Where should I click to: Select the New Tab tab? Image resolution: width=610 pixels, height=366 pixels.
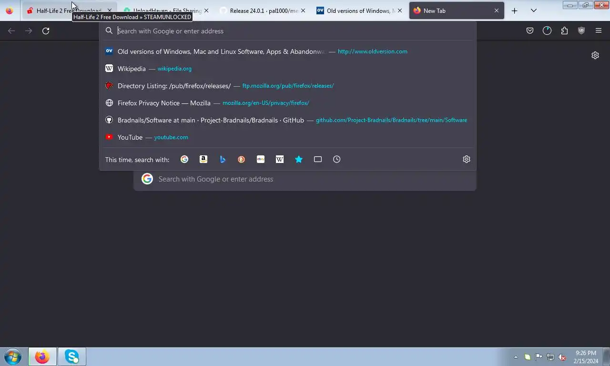click(x=457, y=10)
